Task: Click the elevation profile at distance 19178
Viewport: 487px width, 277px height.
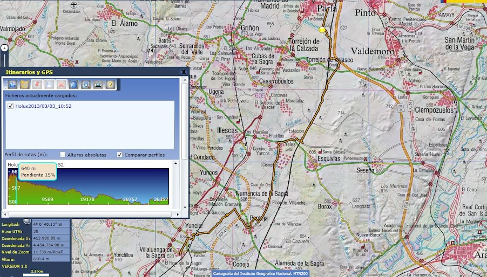Action: [x=87, y=199]
